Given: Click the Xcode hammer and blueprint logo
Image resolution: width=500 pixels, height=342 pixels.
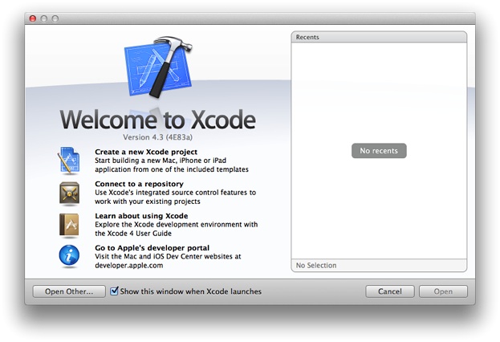Looking at the screenshot, I should click(x=158, y=69).
